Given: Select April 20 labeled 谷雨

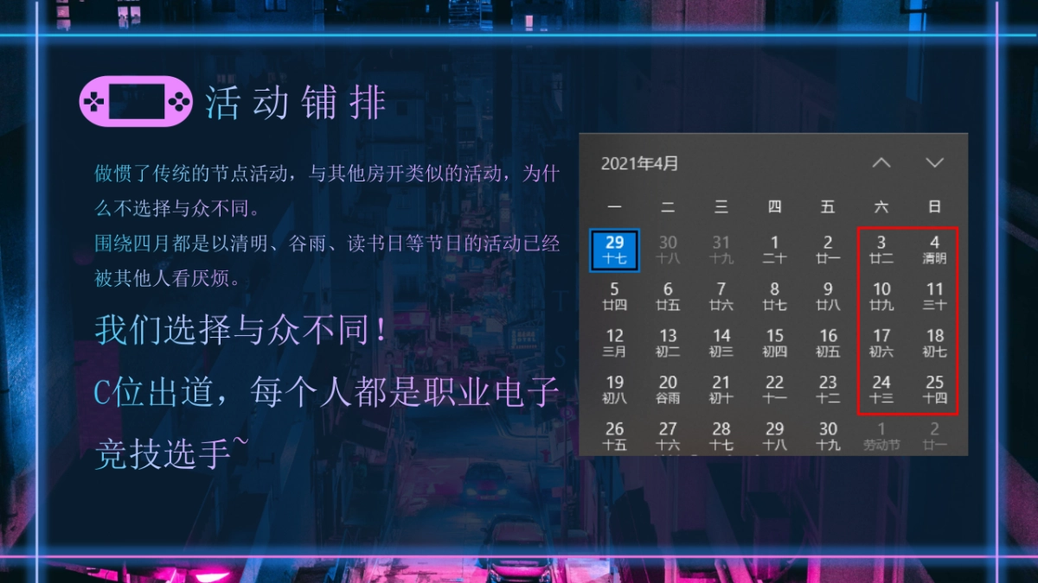Looking at the screenshot, I should click(668, 389).
